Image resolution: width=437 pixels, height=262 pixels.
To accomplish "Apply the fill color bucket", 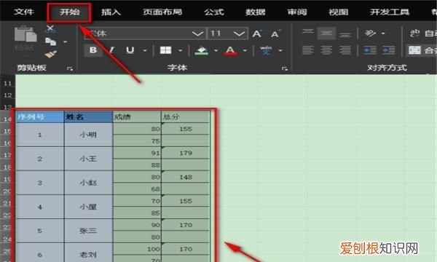I will [x=202, y=50].
